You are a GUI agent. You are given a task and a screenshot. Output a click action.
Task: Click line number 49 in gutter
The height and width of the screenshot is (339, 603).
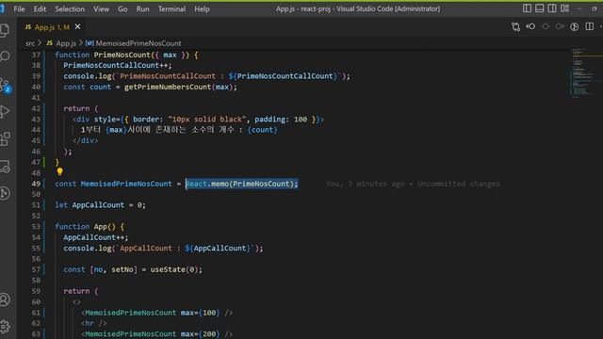pos(36,184)
